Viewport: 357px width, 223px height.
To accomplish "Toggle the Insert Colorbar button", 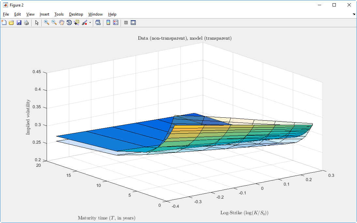I will pos(108,23).
